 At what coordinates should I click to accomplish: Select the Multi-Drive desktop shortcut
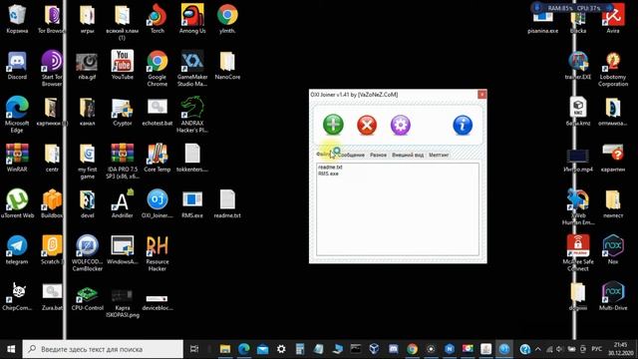(613, 296)
